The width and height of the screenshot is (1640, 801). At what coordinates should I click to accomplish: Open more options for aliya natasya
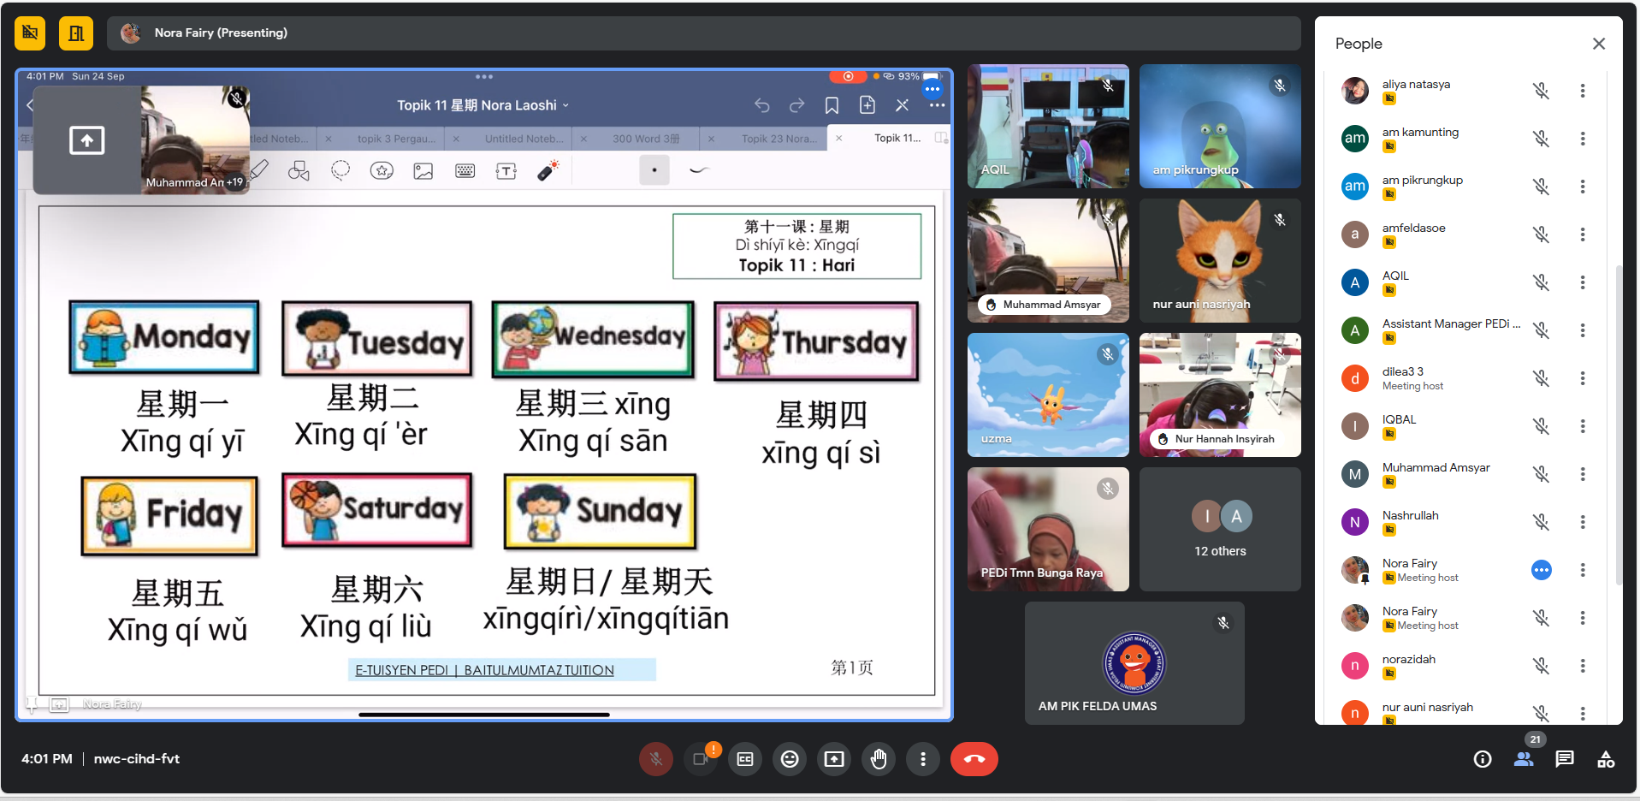tap(1583, 91)
